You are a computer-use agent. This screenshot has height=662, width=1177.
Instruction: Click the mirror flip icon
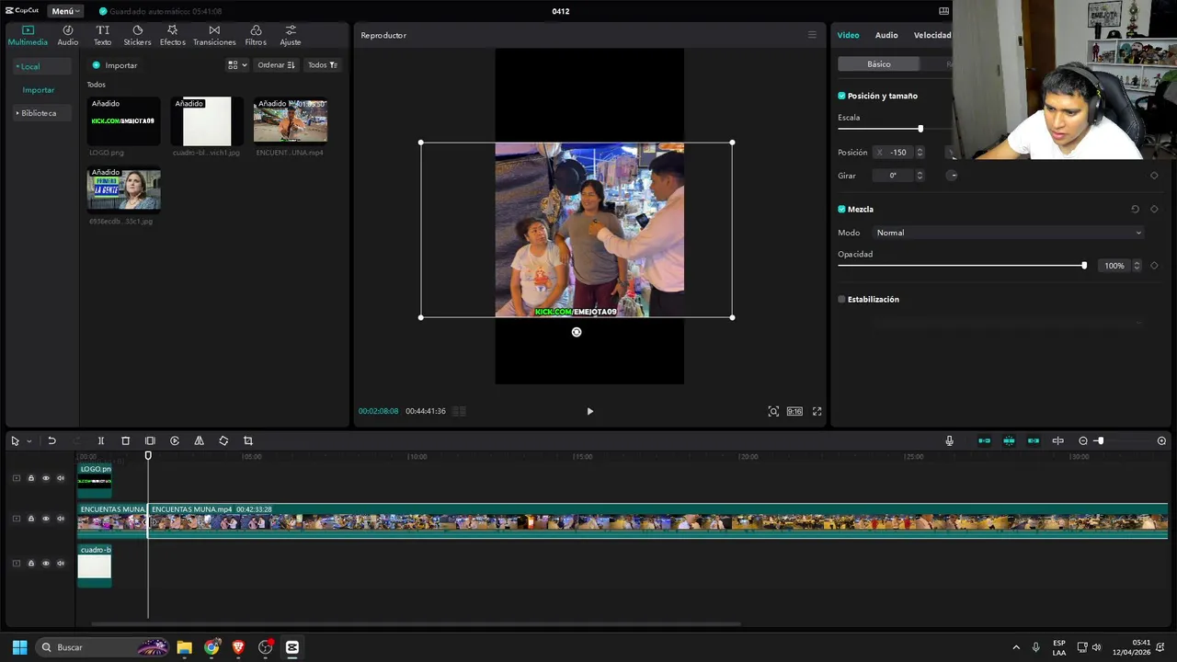point(199,441)
